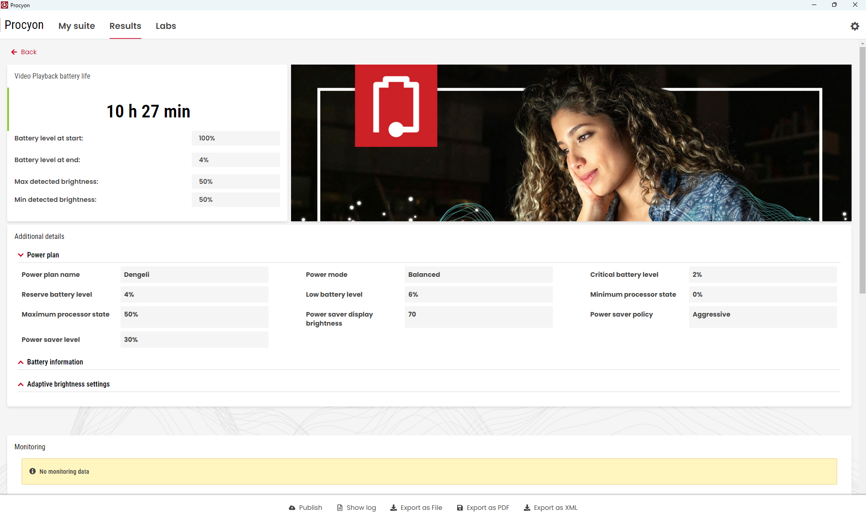Image resolution: width=866 pixels, height=518 pixels.
Task: Click the video playback banner image
Action: (571, 143)
